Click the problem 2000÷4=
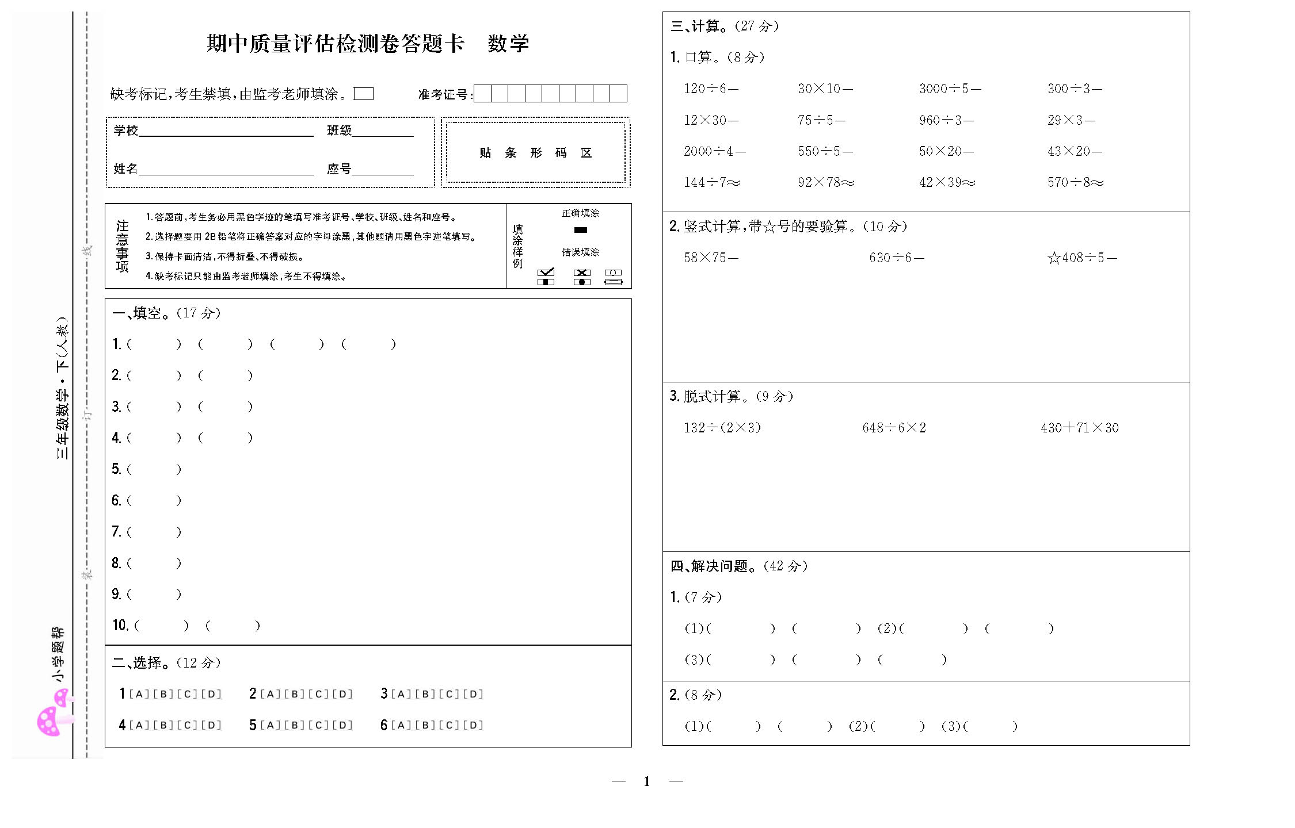Viewport: 1295px width, 828px height. click(x=715, y=151)
